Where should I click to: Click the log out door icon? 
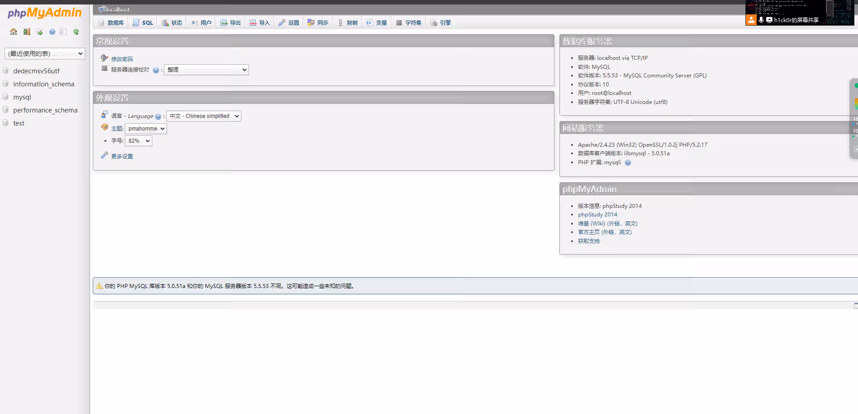point(27,31)
